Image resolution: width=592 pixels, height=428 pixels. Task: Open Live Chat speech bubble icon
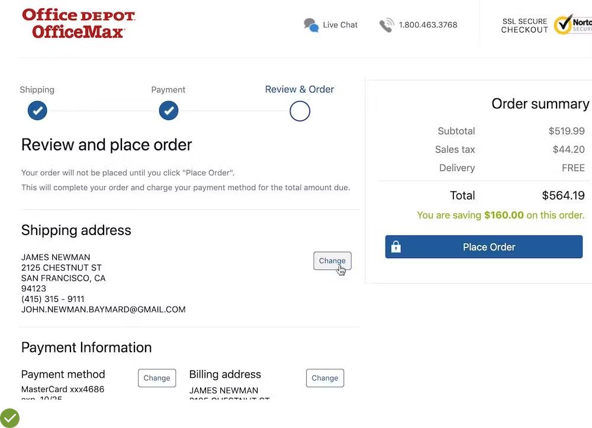pos(311,25)
